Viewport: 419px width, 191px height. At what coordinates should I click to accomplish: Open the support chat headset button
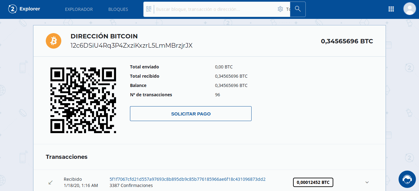pyautogui.click(x=407, y=179)
